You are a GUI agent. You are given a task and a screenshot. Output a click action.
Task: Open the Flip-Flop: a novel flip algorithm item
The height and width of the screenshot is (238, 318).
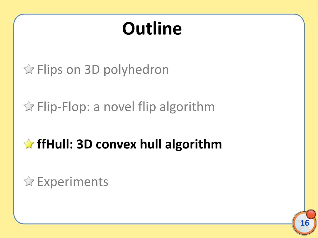point(126,107)
